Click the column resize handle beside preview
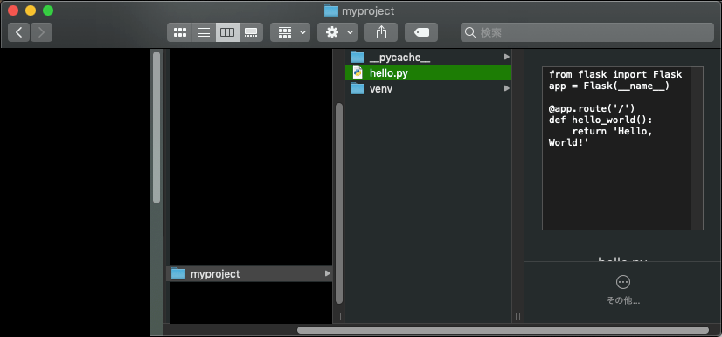Screen dimensions: 722x337 [x=518, y=316]
